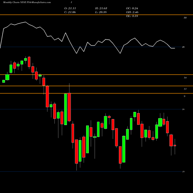The image size is (193, 193).
Task: Click the 'OC: 0.24' reading
Action: [x=132, y=8]
